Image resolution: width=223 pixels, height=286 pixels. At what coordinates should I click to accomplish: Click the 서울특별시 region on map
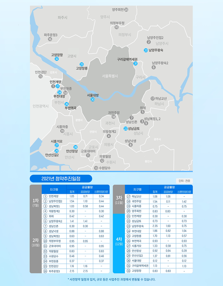pyautogui.click(x=110, y=76)
